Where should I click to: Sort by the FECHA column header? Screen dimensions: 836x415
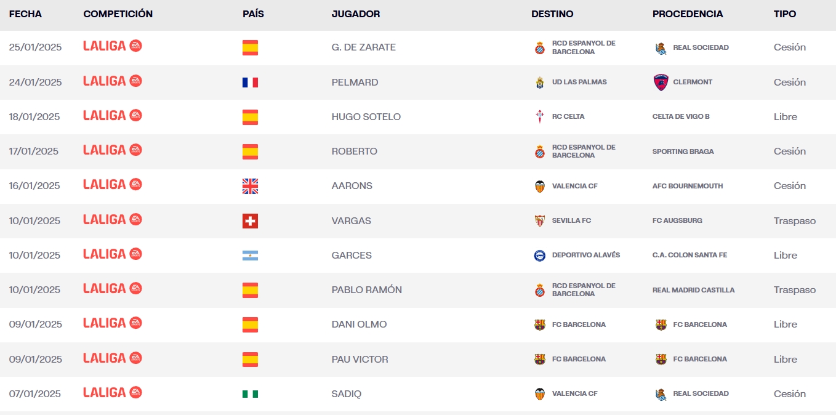(x=25, y=14)
